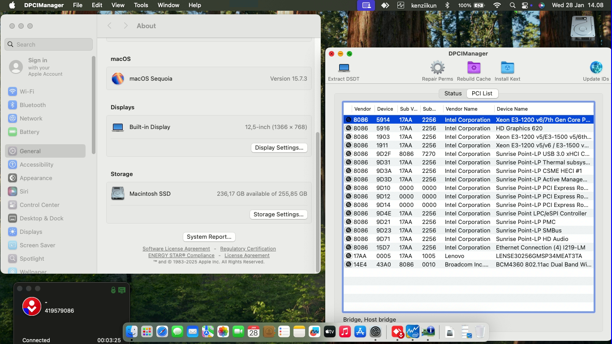Open Accessibility in the settings sidebar
This screenshot has width=612, height=344.
[x=45, y=164]
